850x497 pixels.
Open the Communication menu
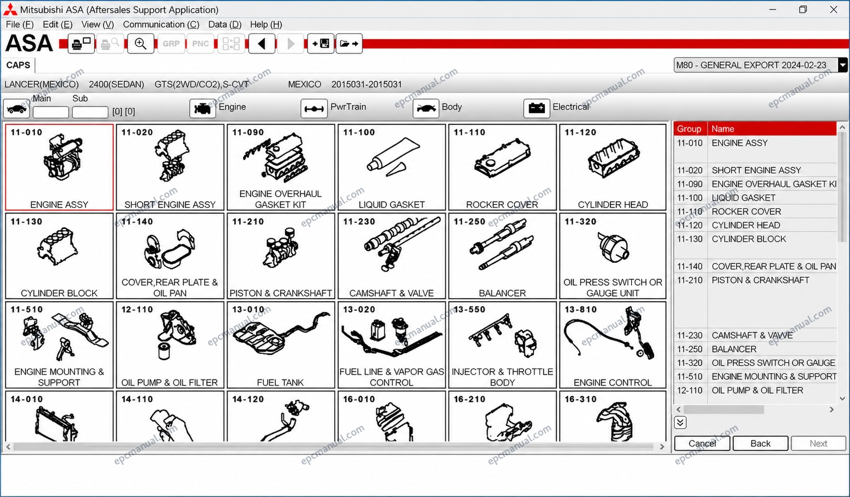(161, 24)
